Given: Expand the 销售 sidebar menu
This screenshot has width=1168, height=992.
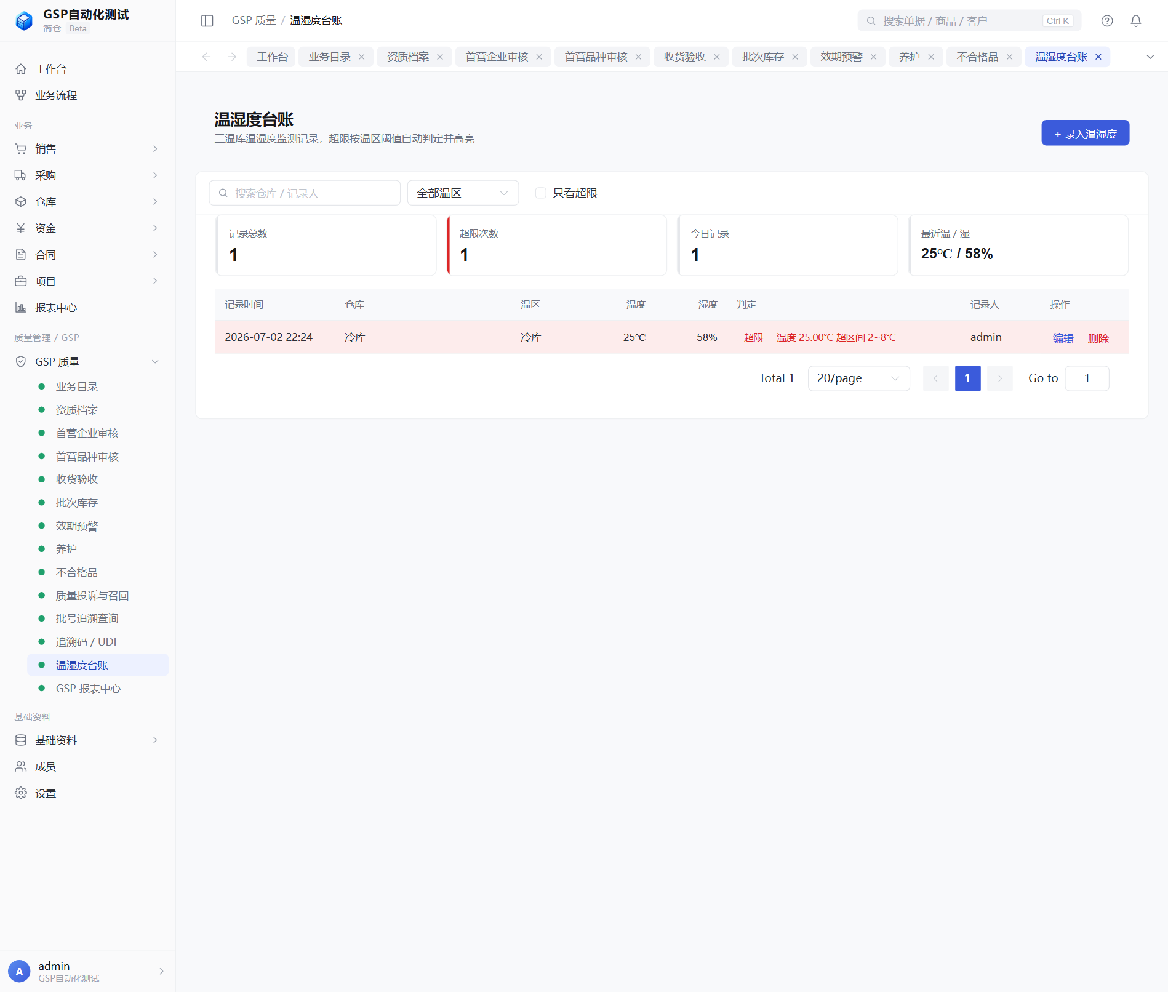Looking at the screenshot, I should [87, 149].
